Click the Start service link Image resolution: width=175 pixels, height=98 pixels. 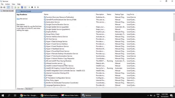[18, 19]
